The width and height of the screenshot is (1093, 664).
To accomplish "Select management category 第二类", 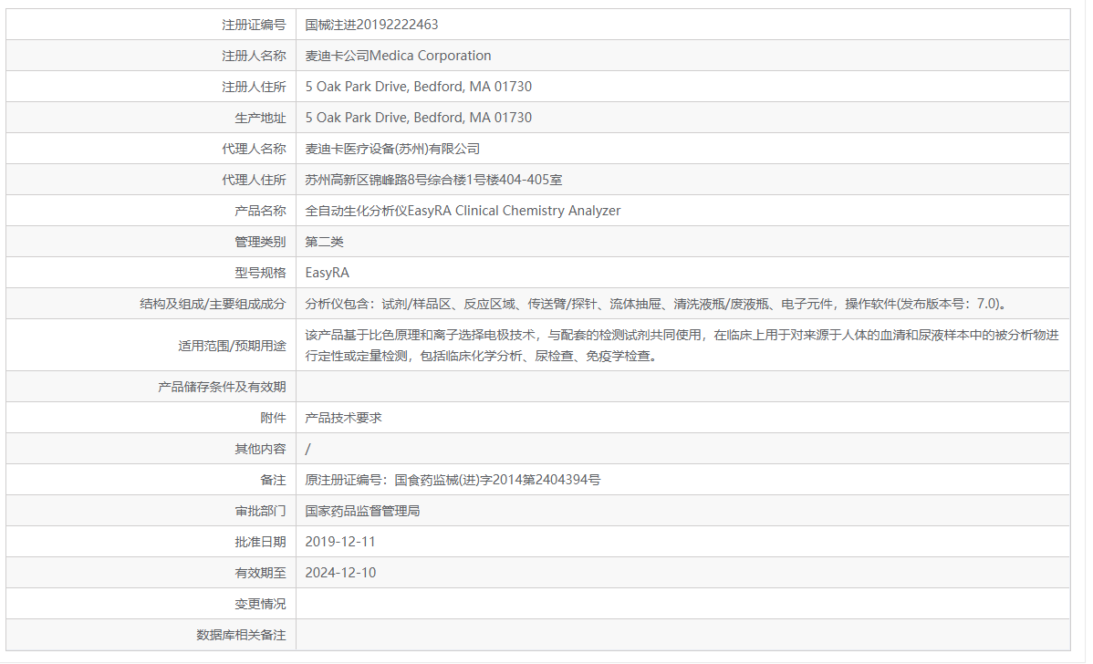I will [324, 242].
